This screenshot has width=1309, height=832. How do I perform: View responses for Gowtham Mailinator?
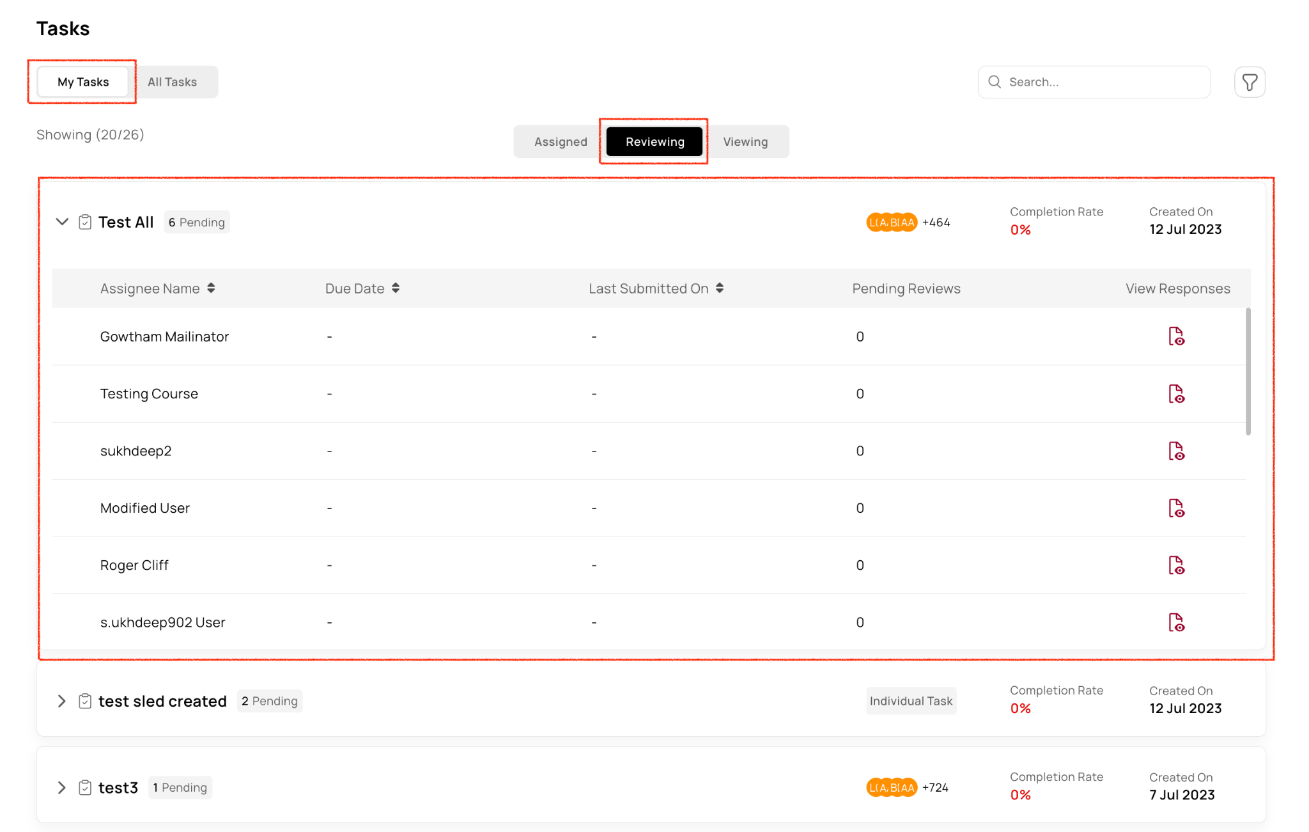tap(1176, 336)
